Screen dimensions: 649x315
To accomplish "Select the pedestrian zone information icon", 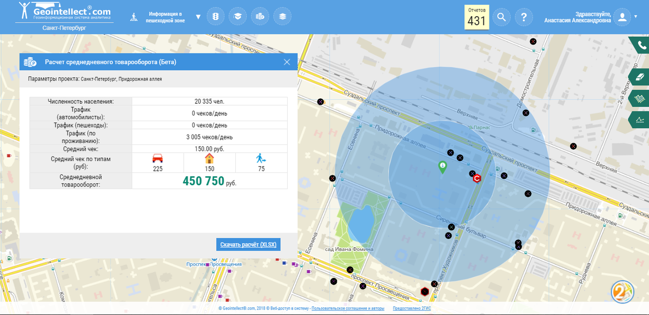I will [134, 17].
